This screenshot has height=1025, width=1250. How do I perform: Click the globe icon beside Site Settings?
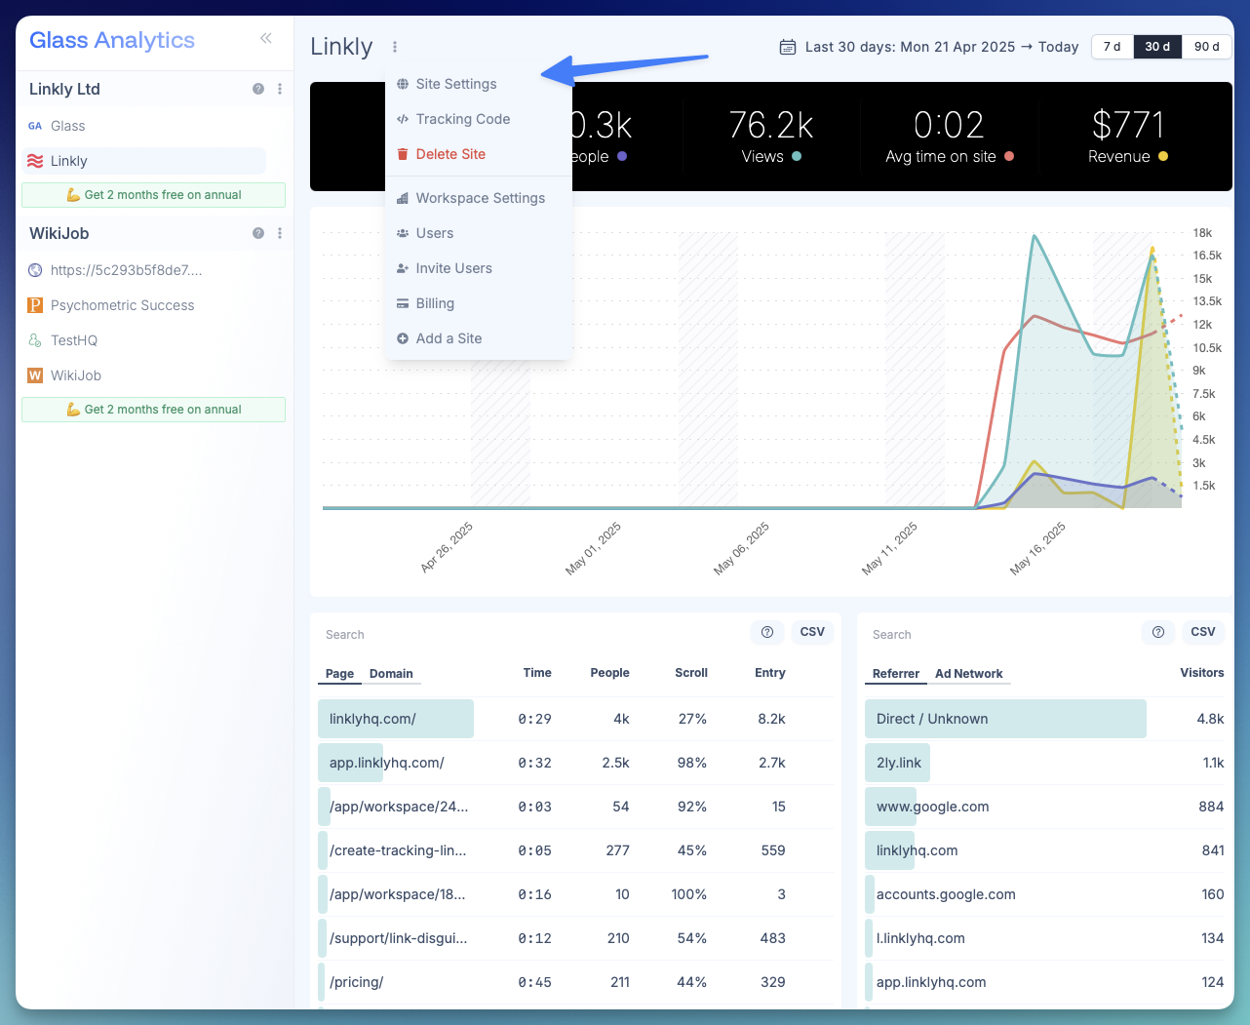tap(403, 84)
